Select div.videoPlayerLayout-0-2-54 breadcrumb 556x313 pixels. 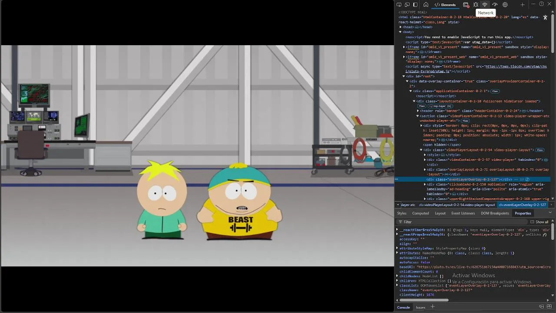click(457, 205)
